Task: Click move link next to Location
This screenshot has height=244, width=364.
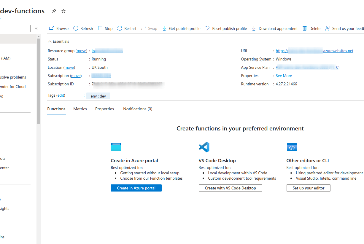Action: (x=69, y=68)
